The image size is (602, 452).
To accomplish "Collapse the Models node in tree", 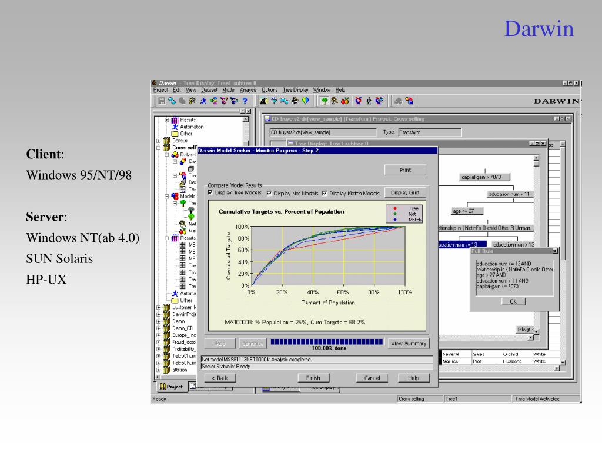I will point(166,196).
